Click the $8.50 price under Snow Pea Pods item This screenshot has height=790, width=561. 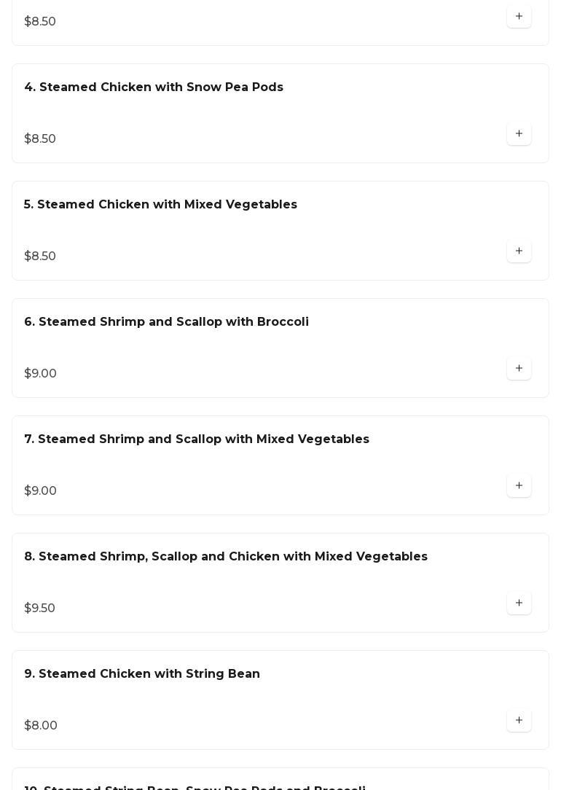point(40,139)
